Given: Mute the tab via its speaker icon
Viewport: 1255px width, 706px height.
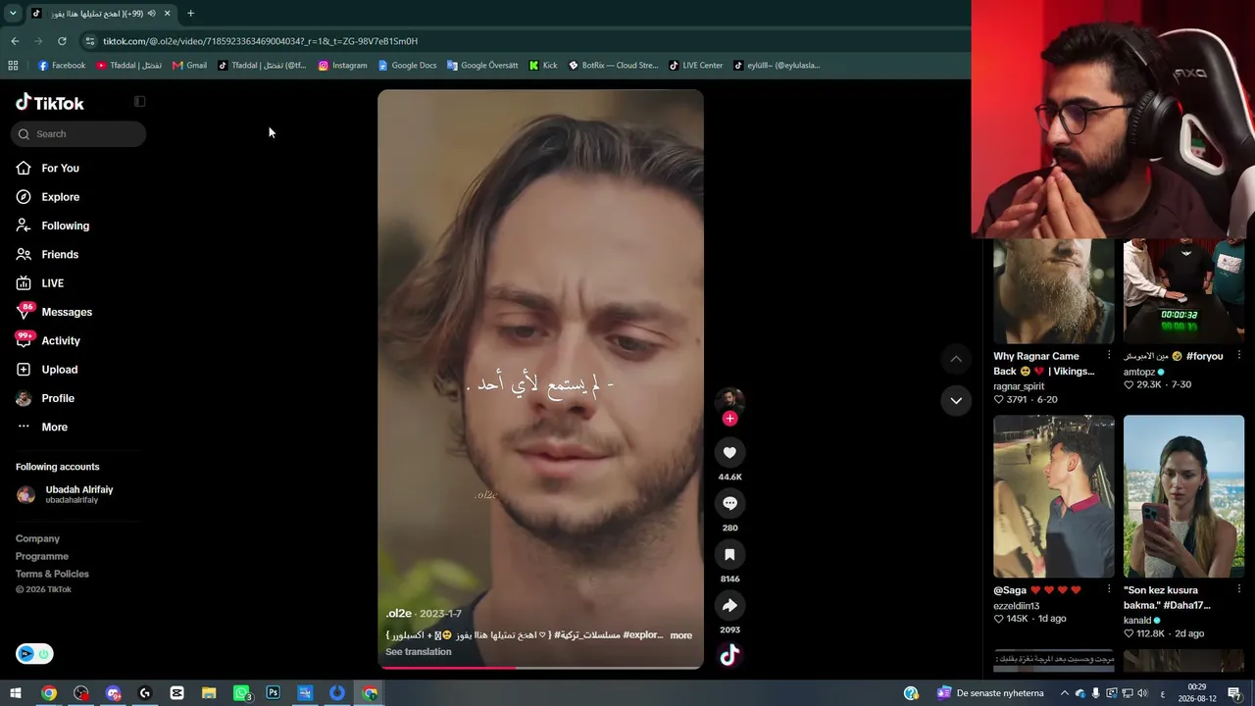Looking at the screenshot, I should 151,14.
